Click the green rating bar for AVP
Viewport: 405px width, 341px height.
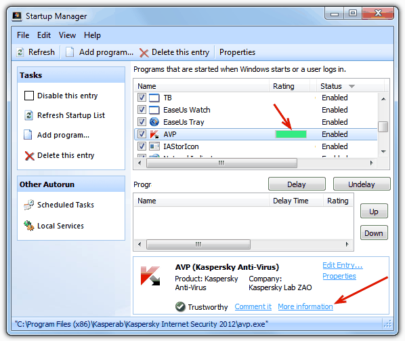(291, 134)
